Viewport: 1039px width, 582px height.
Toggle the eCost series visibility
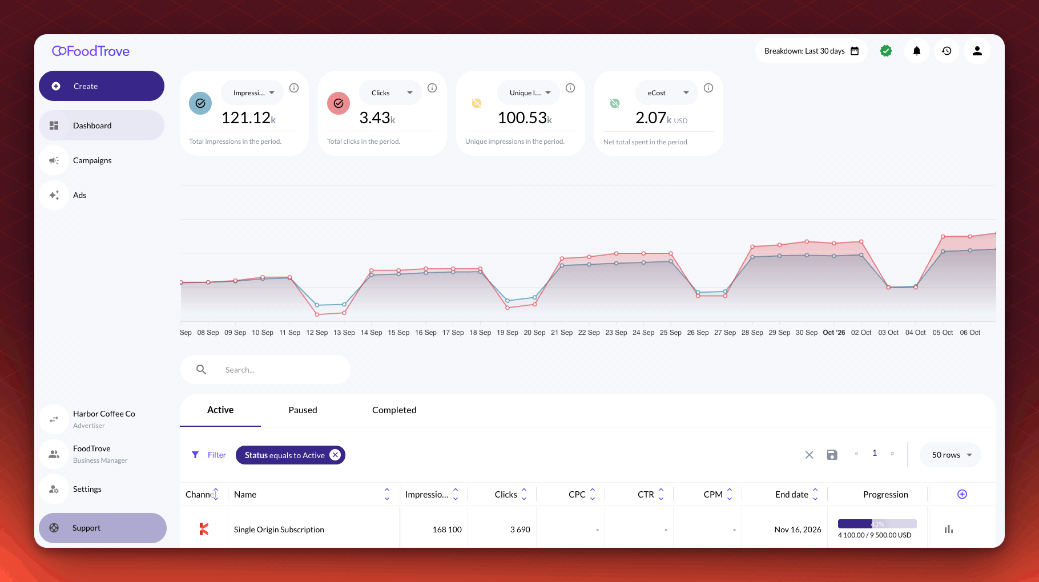(615, 103)
